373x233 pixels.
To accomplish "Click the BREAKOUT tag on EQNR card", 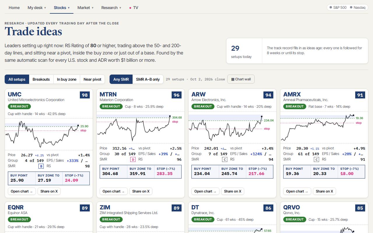I will [x=19, y=219].
